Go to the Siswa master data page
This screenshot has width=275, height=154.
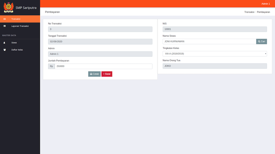(14, 43)
